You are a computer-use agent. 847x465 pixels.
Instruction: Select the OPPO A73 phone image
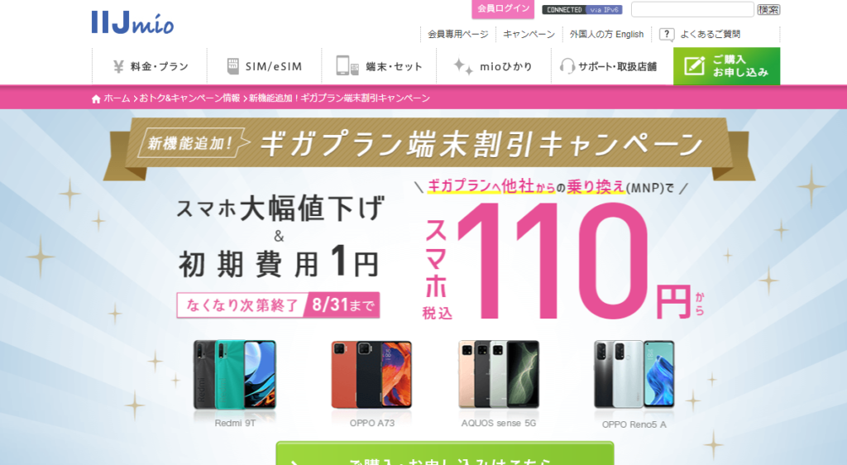(x=371, y=374)
